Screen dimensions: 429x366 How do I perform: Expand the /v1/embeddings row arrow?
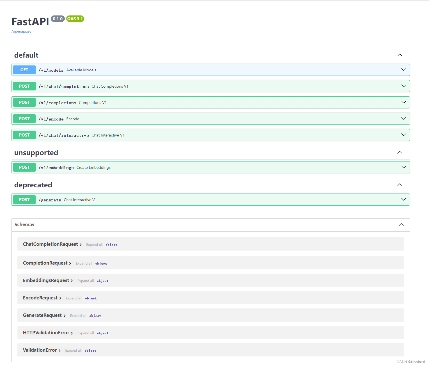pyautogui.click(x=404, y=167)
